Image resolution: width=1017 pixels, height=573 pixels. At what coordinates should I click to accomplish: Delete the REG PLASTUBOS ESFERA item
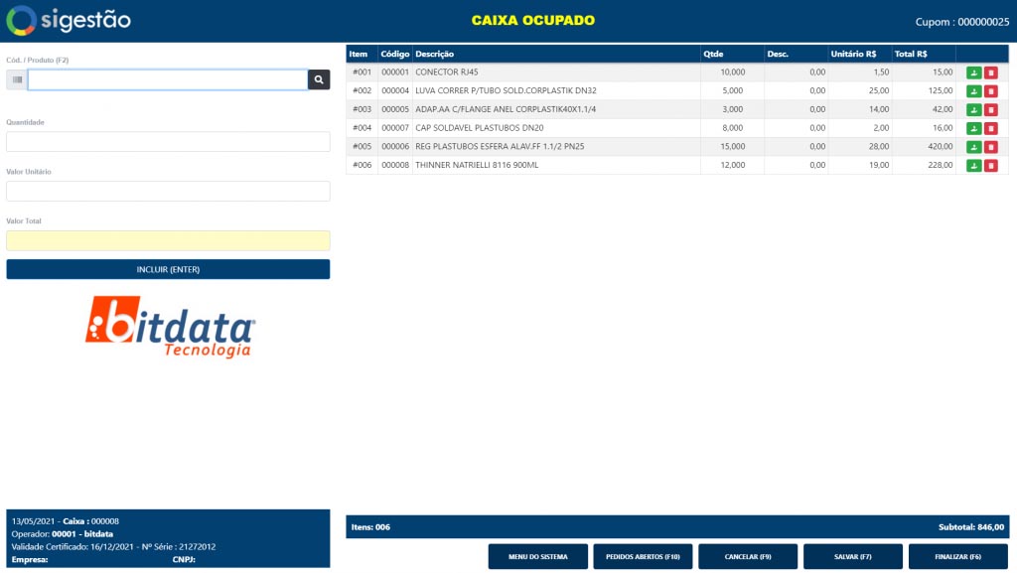[990, 147]
